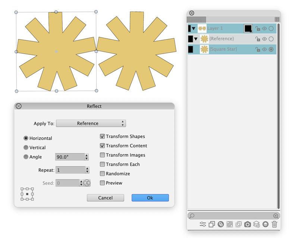Enable the Preview checkbox
289x238 pixels.
click(x=102, y=183)
